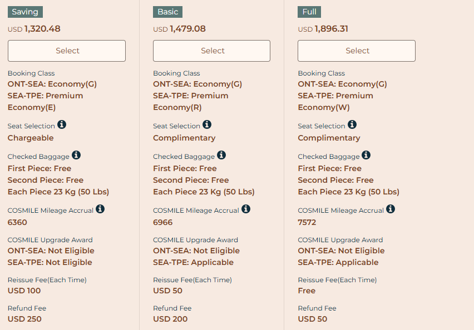View COSMILE Mileage Accrual info for Saving fare
Viewport: 474px width, 330px height.
(x=100, y=209)
